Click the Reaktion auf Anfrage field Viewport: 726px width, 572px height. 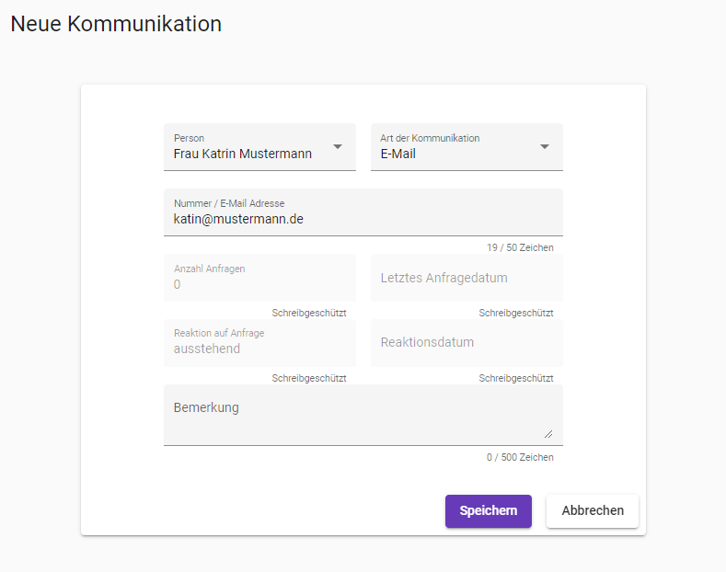[x=259, y=343]
